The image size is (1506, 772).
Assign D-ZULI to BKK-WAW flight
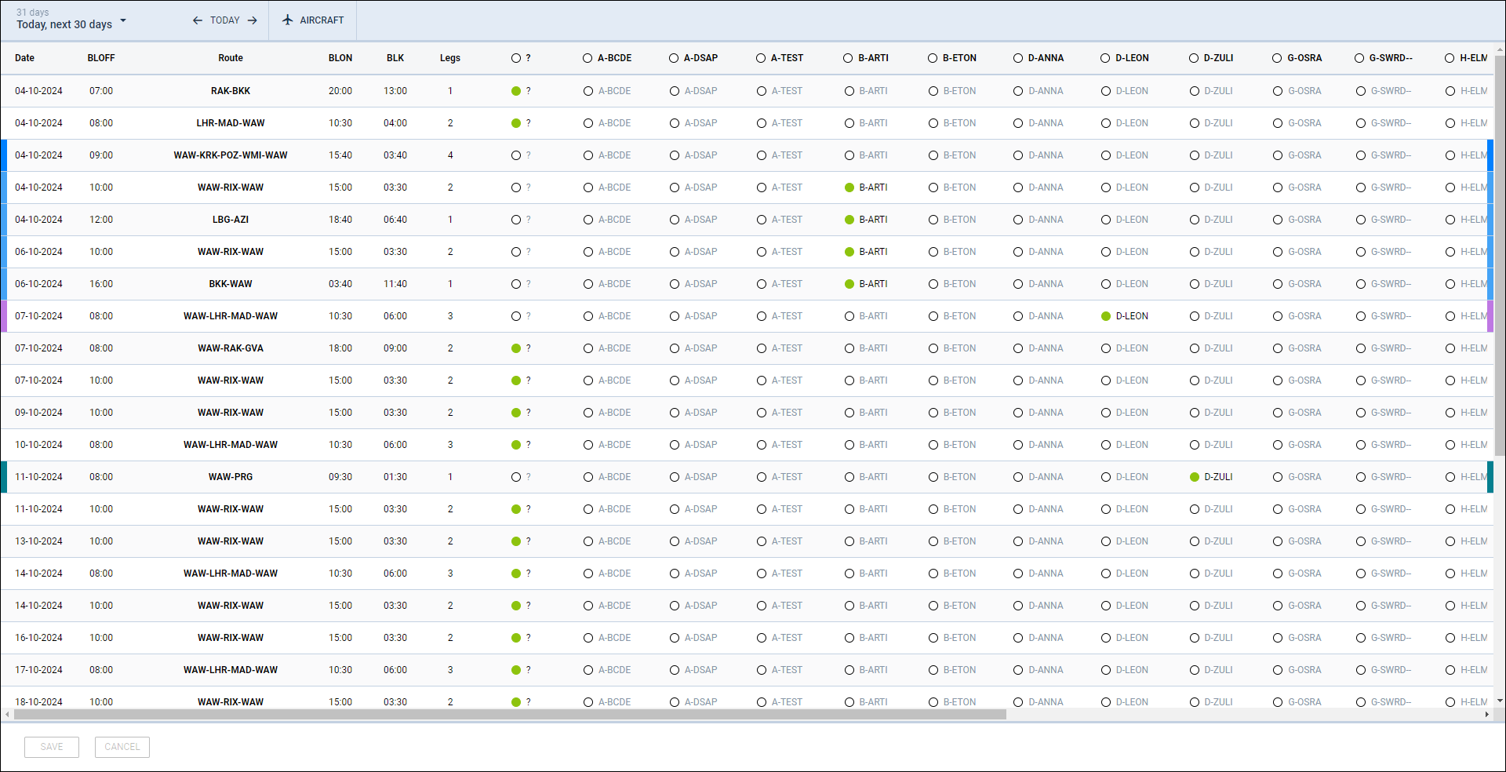[1195, 284]
